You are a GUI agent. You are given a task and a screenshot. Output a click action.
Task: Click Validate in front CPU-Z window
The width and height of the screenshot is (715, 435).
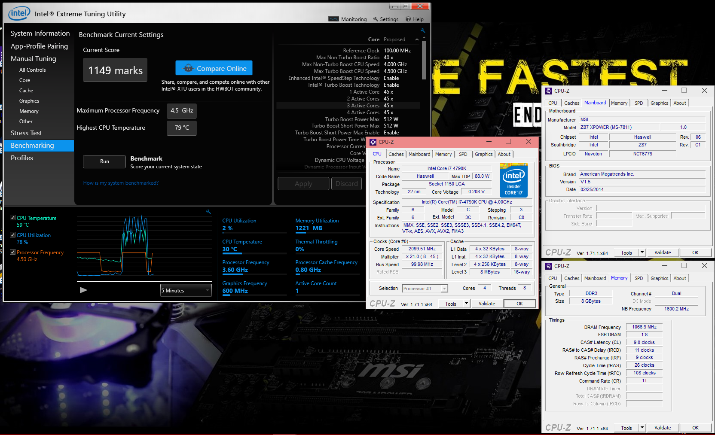tap(487, 304)
